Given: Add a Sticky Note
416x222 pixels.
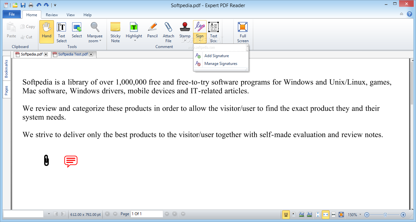Looking at the screenshot, I should [x=115, y=31].
